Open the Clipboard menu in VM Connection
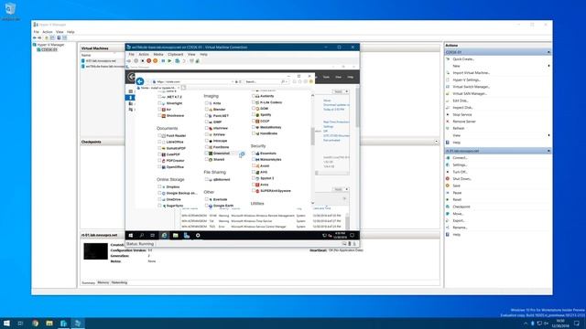The width and height of the screenshot is (586, 329). [175, 55]
